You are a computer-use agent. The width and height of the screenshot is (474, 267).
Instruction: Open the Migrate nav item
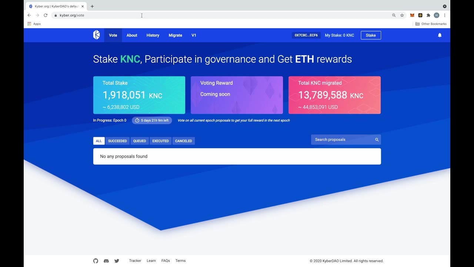tap(175, 35)
